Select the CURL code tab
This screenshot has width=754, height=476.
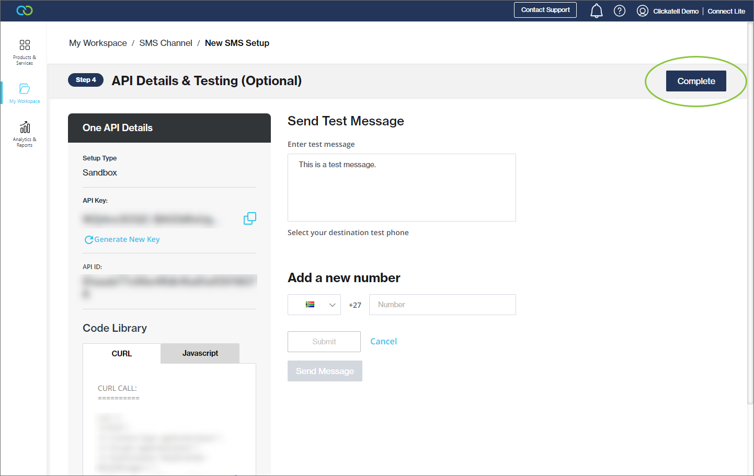[x=122, y=354]
